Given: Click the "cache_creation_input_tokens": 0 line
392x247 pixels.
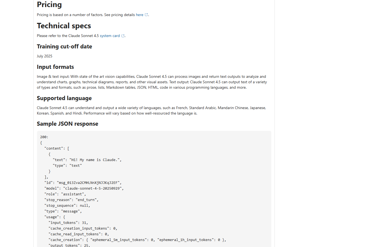Looking at the screenshot, I should 83,229.
